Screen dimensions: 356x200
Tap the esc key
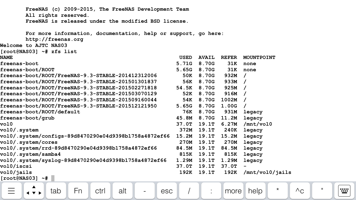[x=167, y=191]
